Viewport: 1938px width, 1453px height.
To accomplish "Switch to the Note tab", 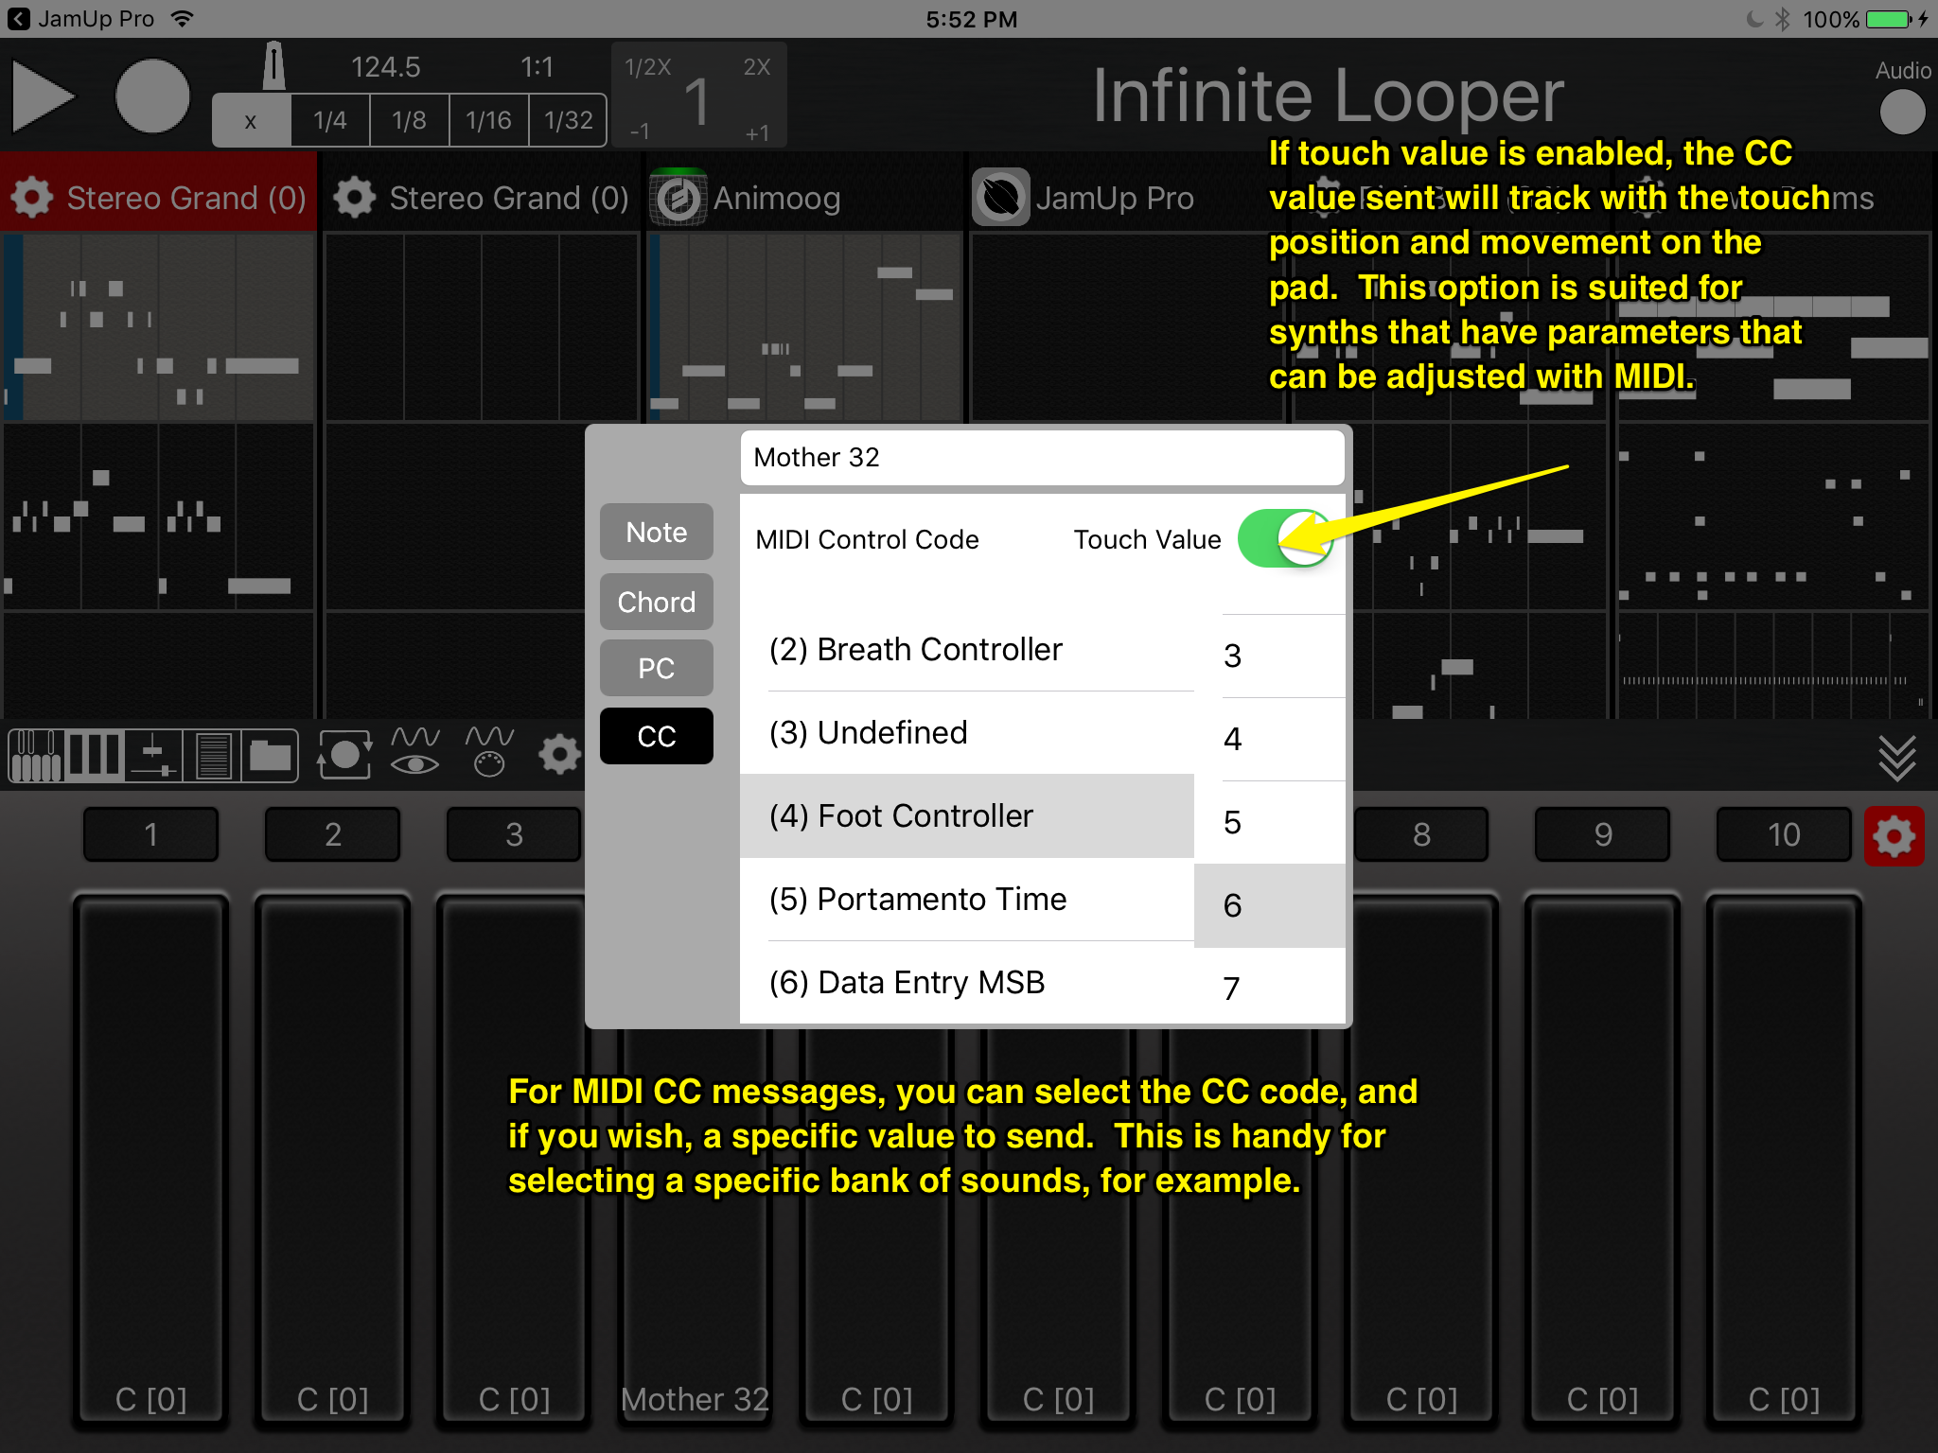I will click(x=657, y=532).
